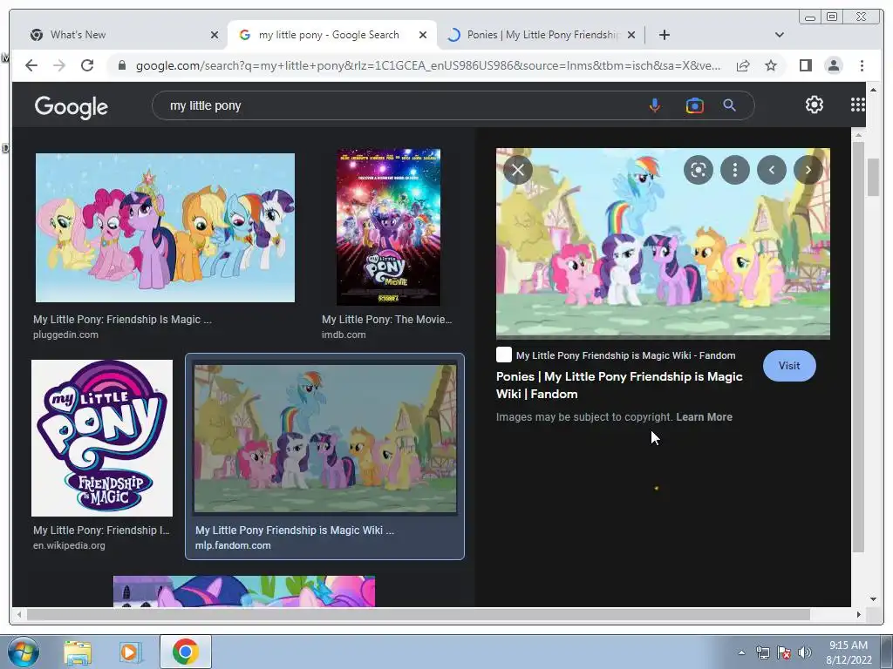Show previous image in preview
This screenshot has width=893, height=669.
coord(772,170)
